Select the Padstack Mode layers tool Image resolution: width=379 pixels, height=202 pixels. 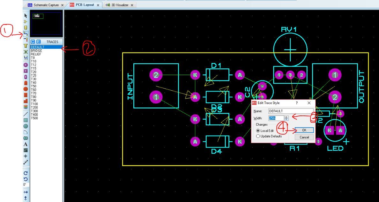(26, 107)
